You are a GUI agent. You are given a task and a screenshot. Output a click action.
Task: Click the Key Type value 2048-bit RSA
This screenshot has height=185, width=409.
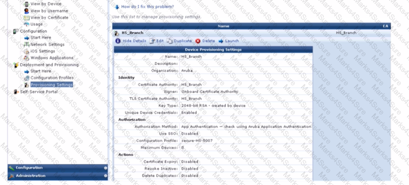pos(213,106)
